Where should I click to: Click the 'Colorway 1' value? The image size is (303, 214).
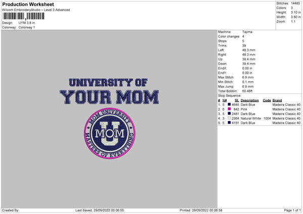coord(27,27)
